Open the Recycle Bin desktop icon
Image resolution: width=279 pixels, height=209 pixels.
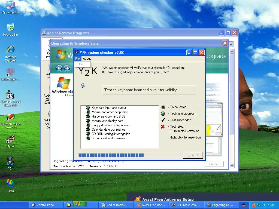(x=10, y=29)
